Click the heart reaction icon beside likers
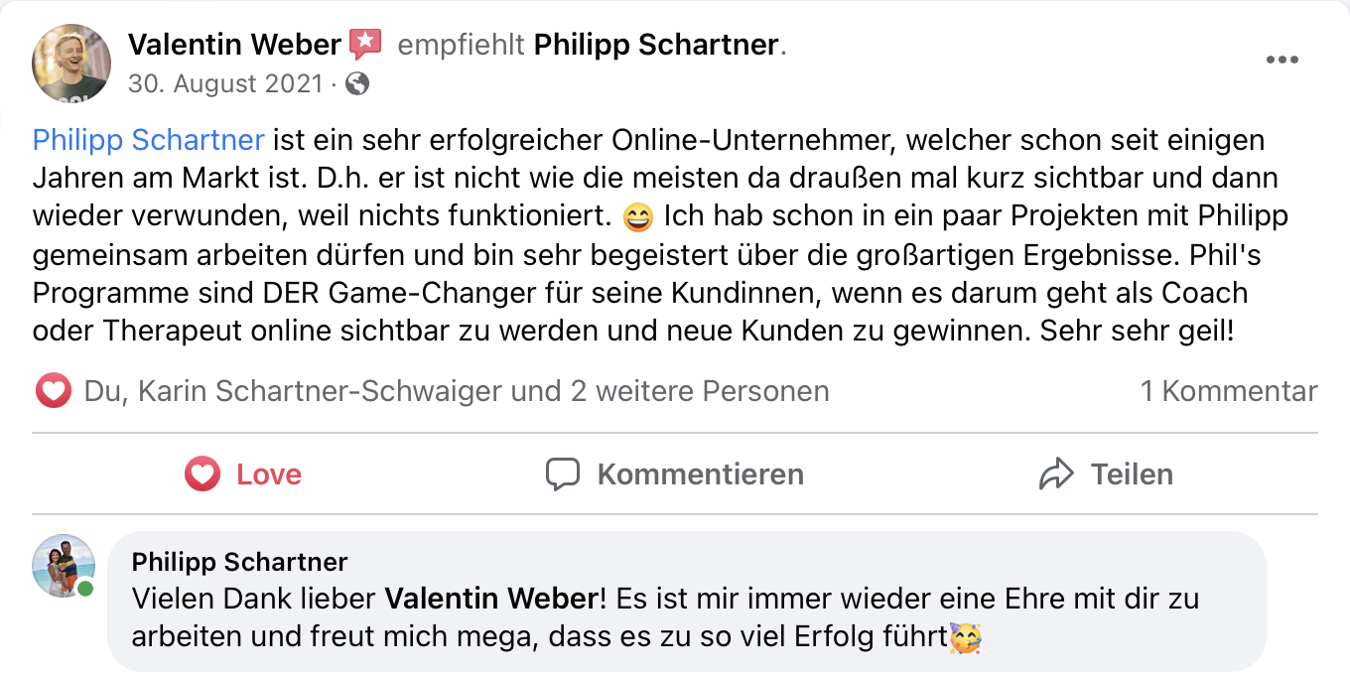Screen dimensions: 1350x677 (x=54, y=391)
